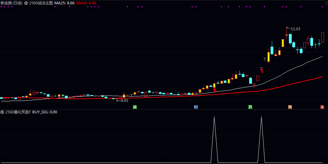Click the MA25: 8.66 value label

65,3
